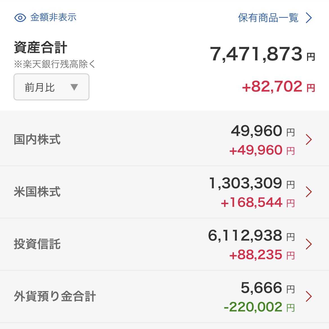Click the triangle arrow in 前月比 selector

pyautogui.click(x=74, y=87)
